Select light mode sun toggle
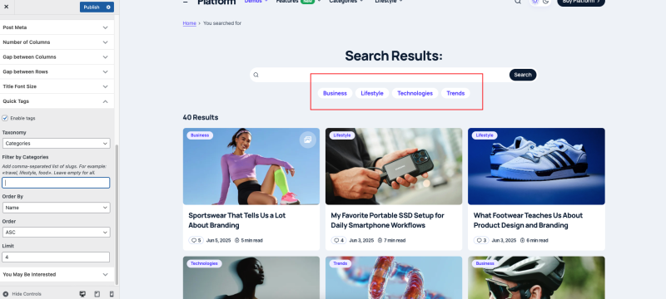The height and width of the screenshot is (299, 666). point(534,2)
